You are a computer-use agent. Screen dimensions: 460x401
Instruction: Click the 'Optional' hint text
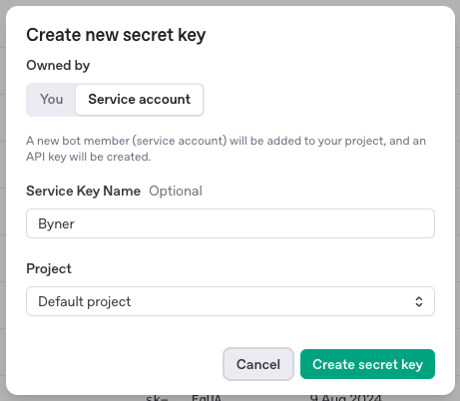click(x=176, y=192)
